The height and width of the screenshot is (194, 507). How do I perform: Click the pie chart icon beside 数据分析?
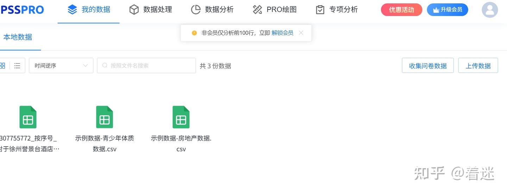click(x=196, y=9)
